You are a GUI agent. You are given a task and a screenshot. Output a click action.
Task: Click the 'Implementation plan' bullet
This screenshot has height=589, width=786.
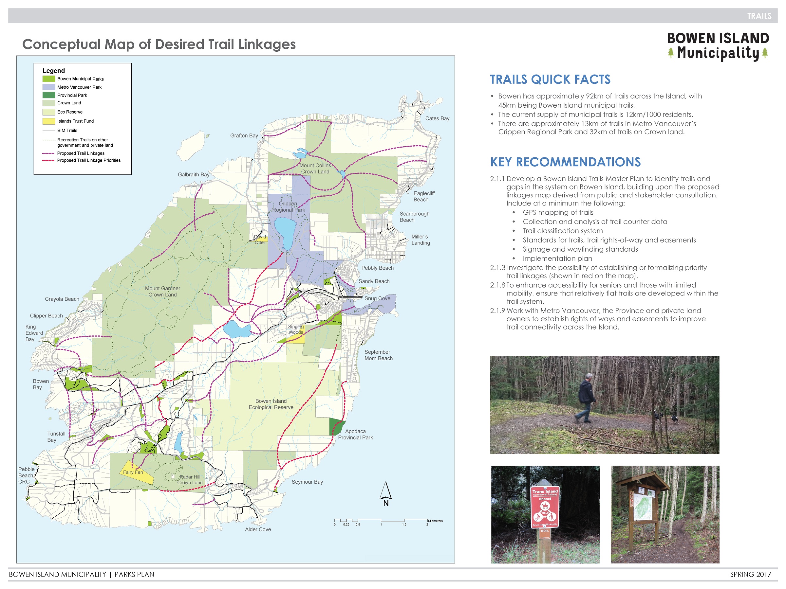557,259
